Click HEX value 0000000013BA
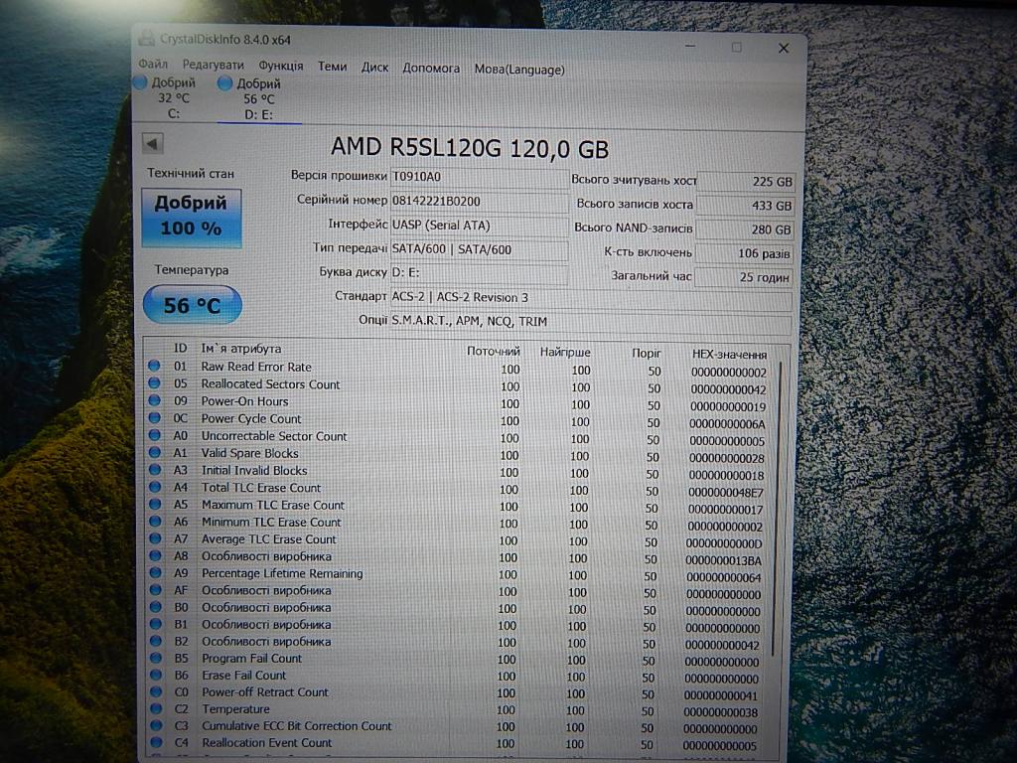The image size is (1017, 763). [724, 560]
